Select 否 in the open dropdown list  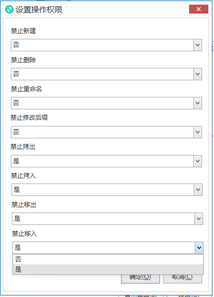108,259
